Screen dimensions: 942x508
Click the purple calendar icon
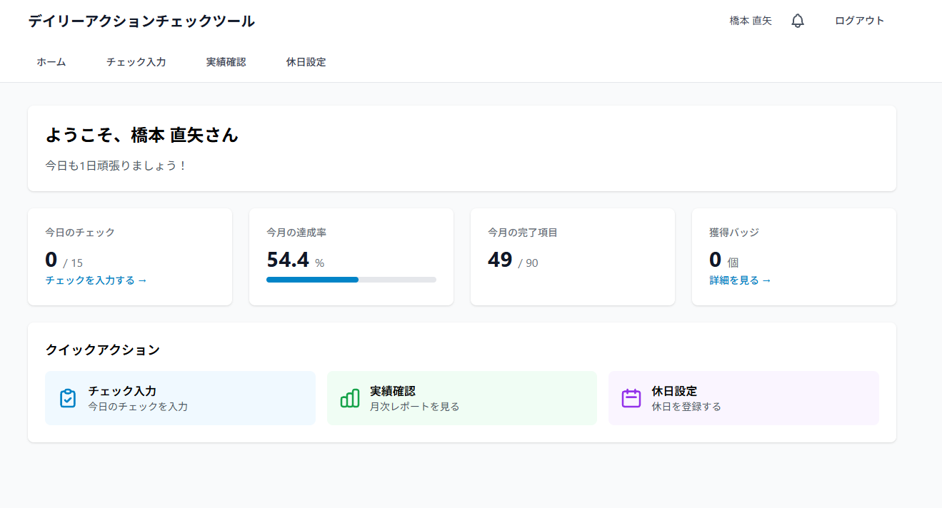coord(631,398)
